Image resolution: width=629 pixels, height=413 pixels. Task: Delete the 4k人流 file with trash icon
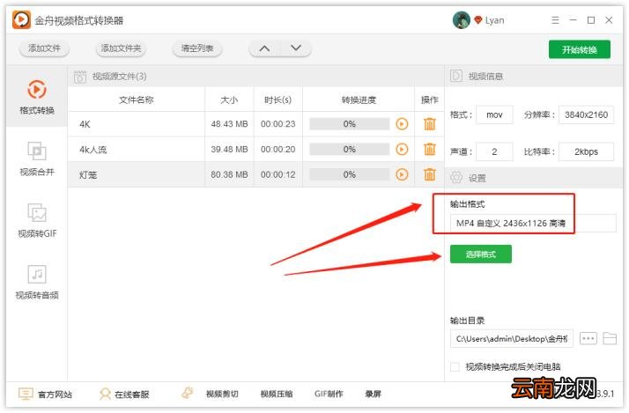[430, 149]
